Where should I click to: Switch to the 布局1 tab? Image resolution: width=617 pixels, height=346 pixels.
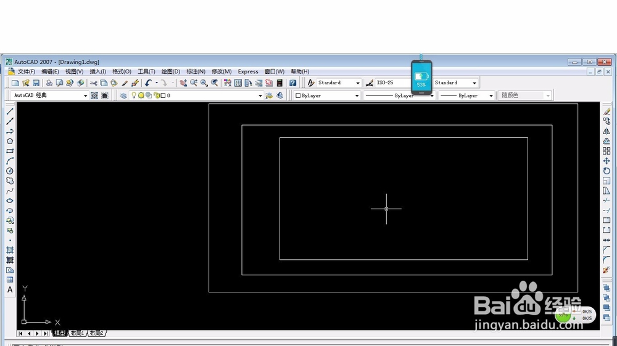coord(78,333)
